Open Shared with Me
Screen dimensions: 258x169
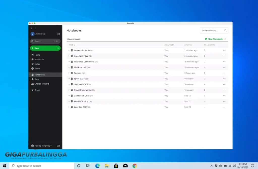click(40, 84)
